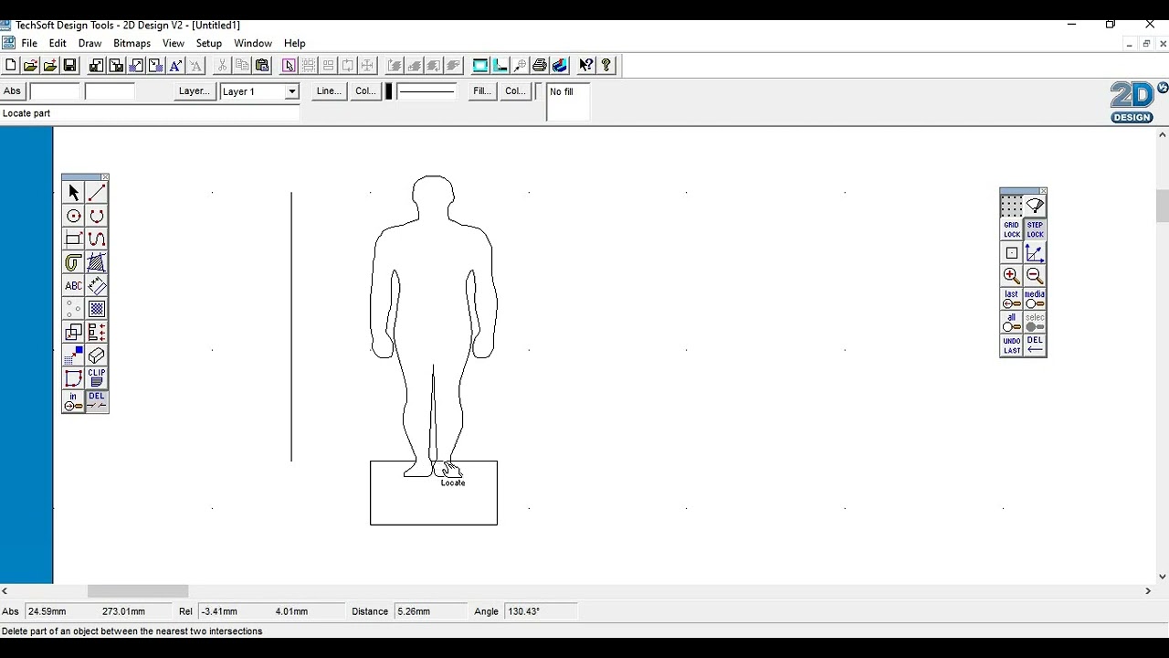Screen dimensions: 1169x658
Task: Activate the dimension measuring tool
Action: (97, 286)
